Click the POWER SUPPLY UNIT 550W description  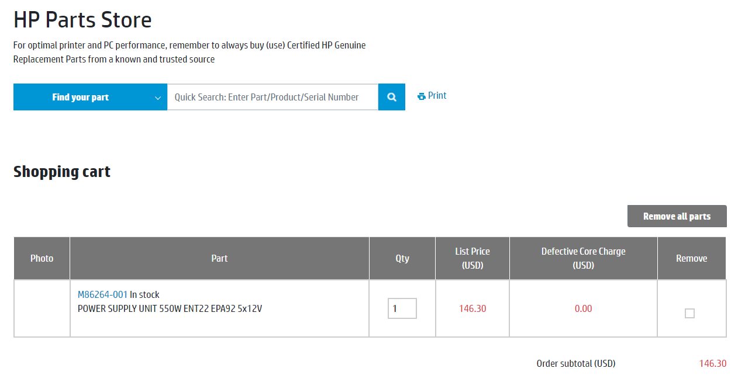(170, 308)
